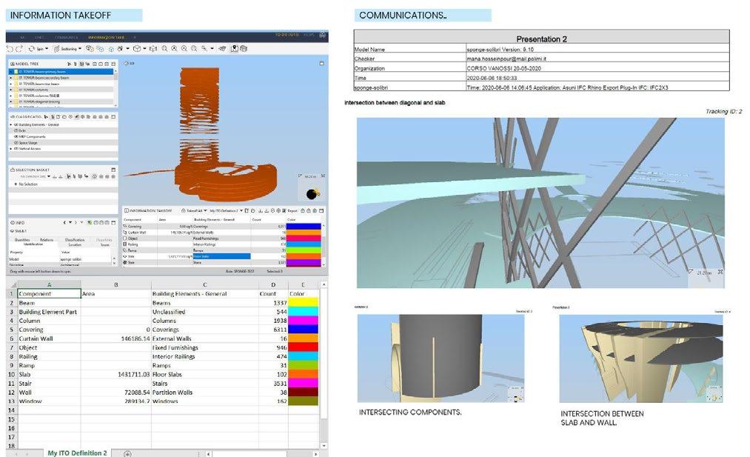Open the Sectioning dropdown arrow

click(x=80, y=49)
